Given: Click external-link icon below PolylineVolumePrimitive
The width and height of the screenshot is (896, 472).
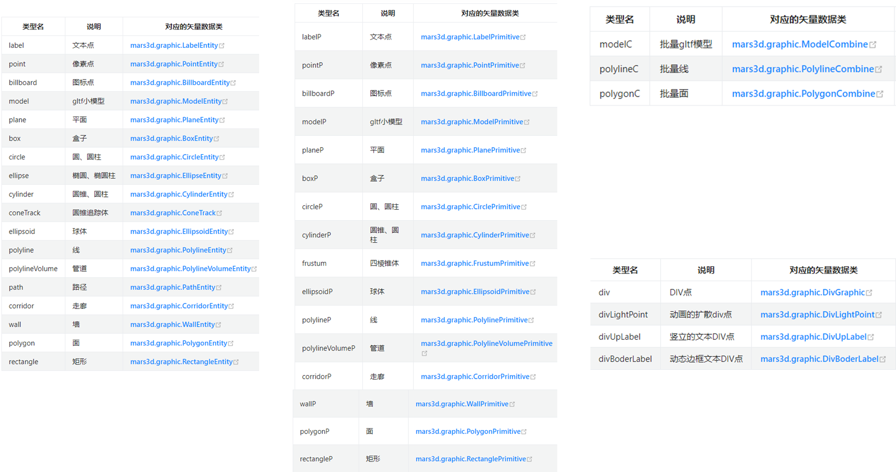Looking at the screenshot, I should (424, 354).
